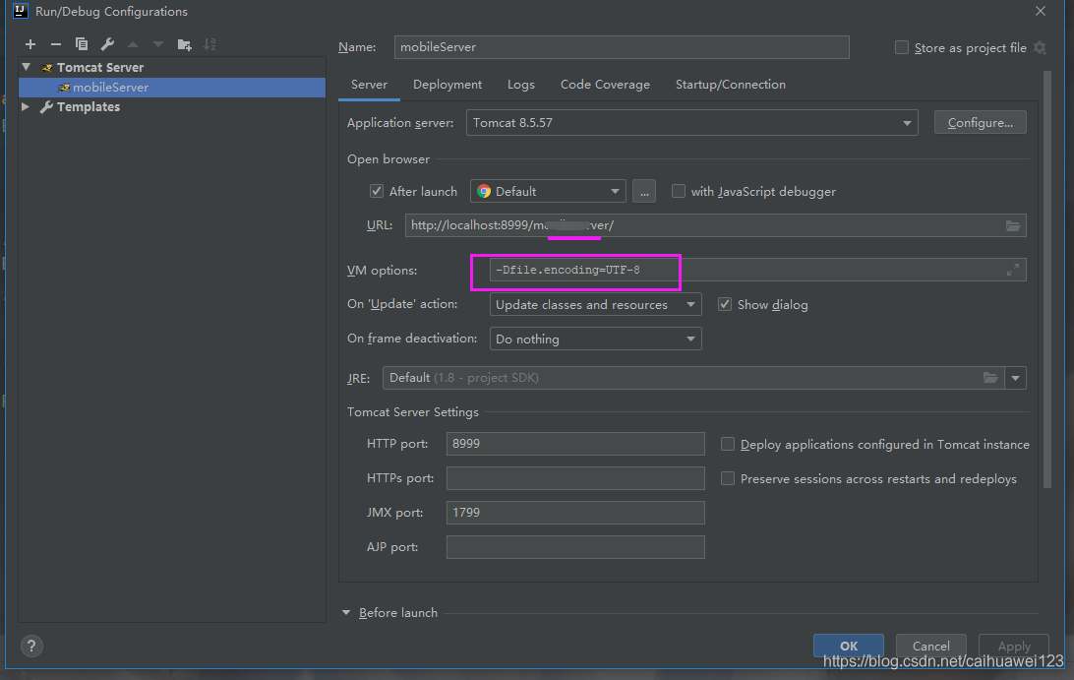This screenshot has width=1074, height=680.
Task: Click into the Name input field
Action: pos(622,47)
